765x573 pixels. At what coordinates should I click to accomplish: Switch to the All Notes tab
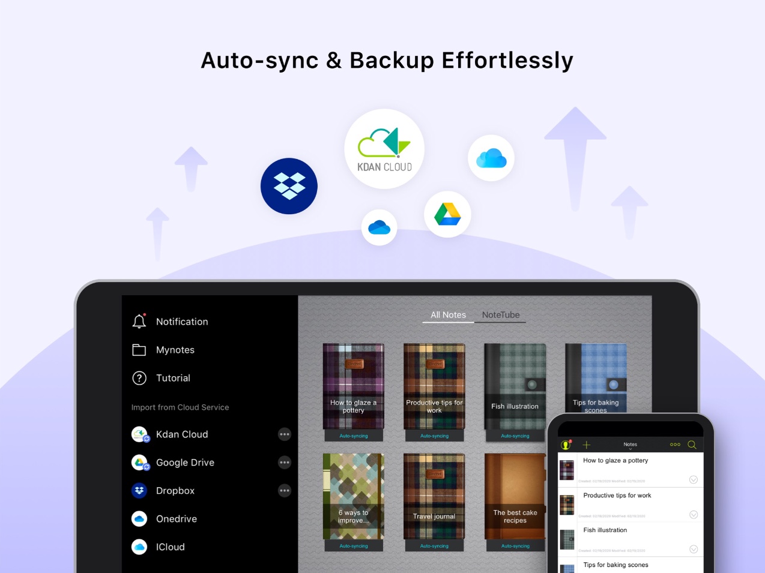coord(448,315)
